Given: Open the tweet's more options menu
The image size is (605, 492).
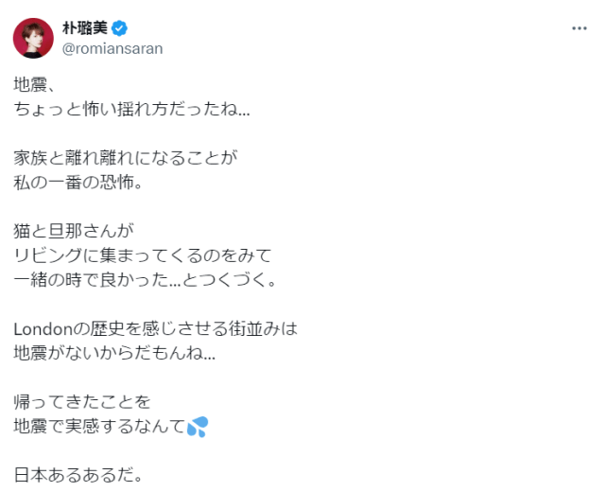Looking at the screenshot, I should (579, 28).
